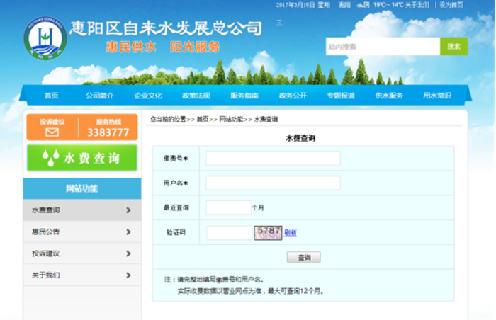Click the 查询 submit button
The width and height of the screenshot is (496, 320).
pos(303,257)
